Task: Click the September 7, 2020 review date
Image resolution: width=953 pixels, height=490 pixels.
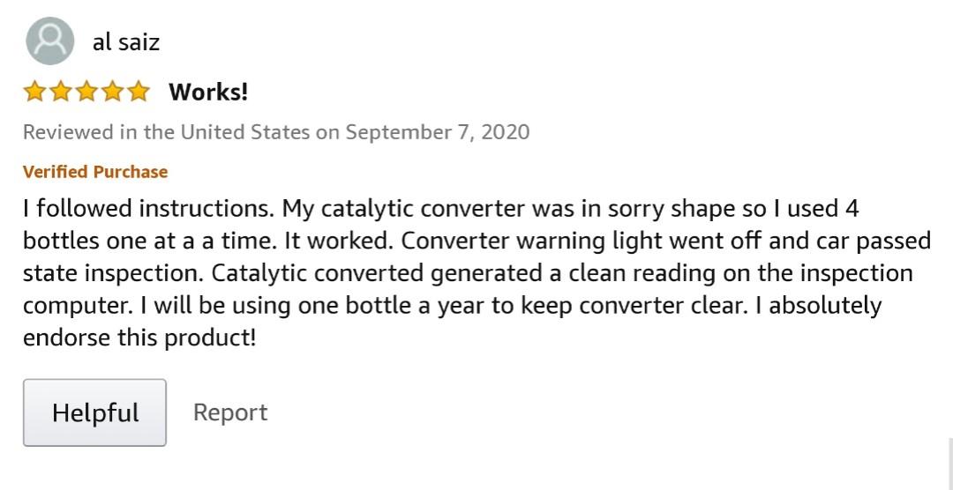Action: 438,132
